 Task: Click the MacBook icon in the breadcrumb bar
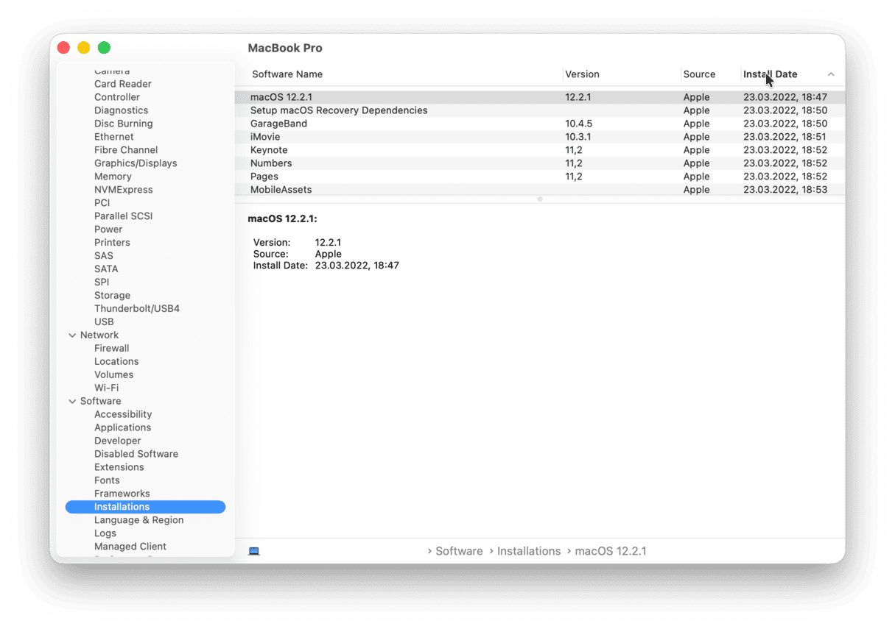[x=253, y=550]
